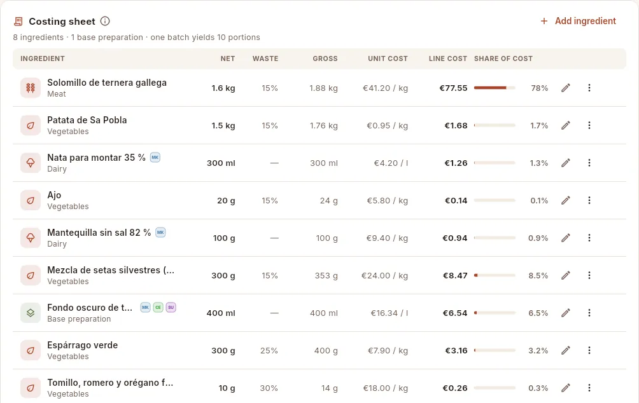The width and height of the screenshot is (639, 403).
Task: Click the 1.88 kg gross value
Action: 323,88
